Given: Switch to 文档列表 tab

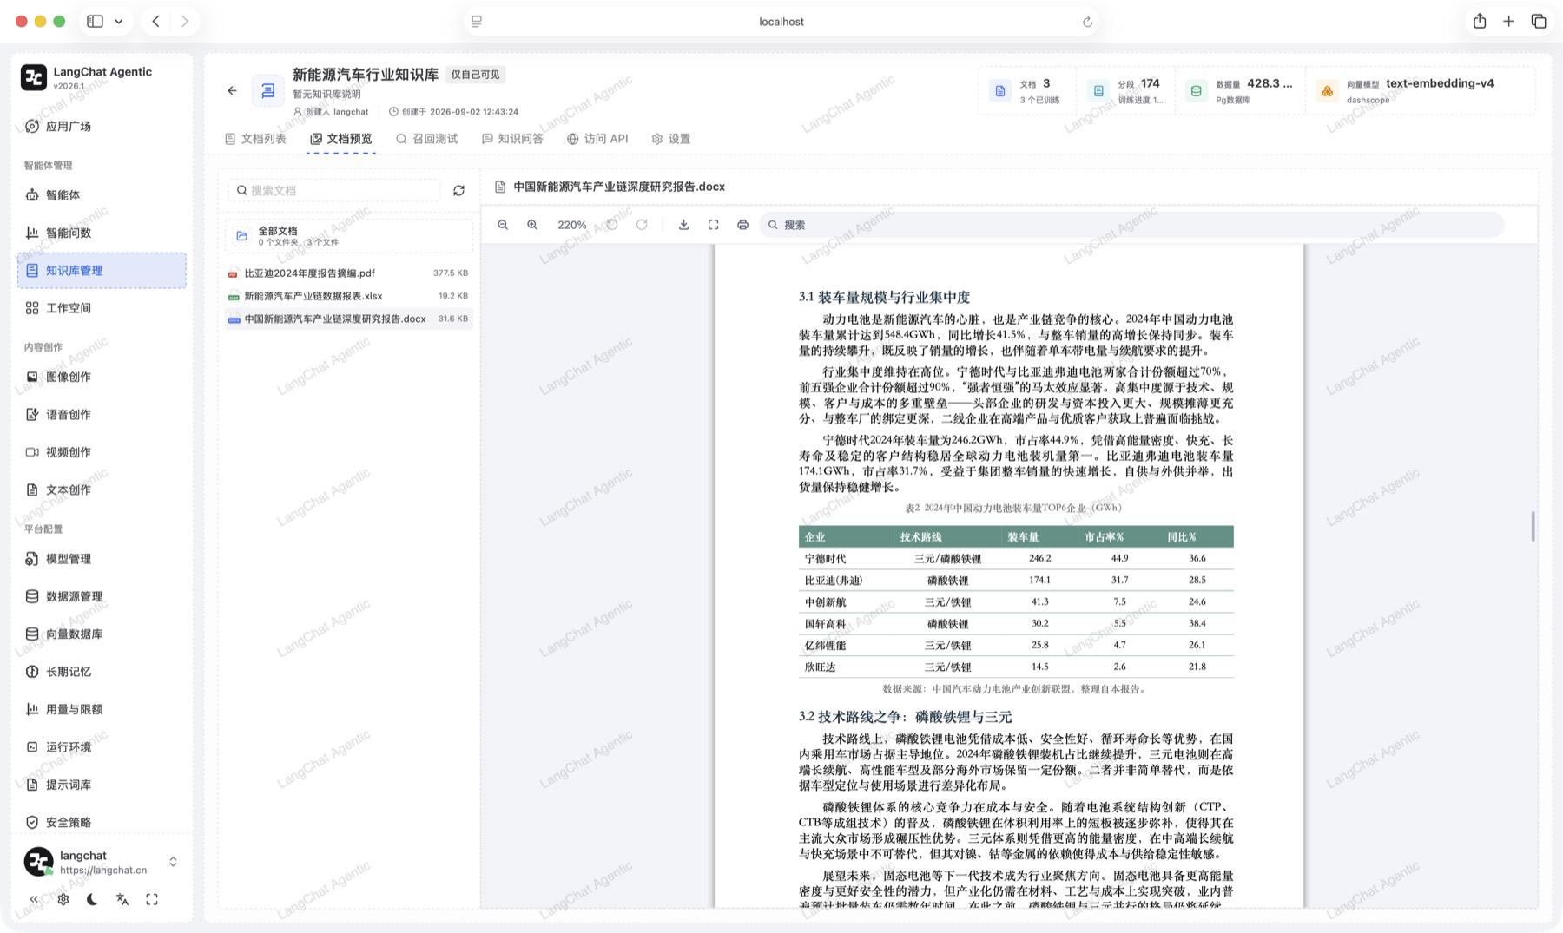Looking at the screenshot, I should click(255, 139).
